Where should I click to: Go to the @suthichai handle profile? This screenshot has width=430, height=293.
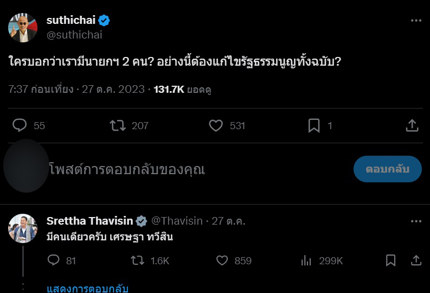pyautogui.click(x=74, y=35)
